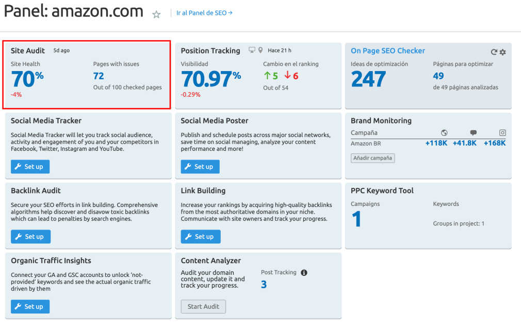Set up Organic Traffic Insights

(30, 306)
